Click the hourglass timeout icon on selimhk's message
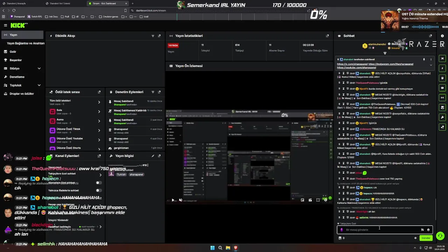This screenshot has height=252, width=448. pyautogui.click(x=344, y=217)
